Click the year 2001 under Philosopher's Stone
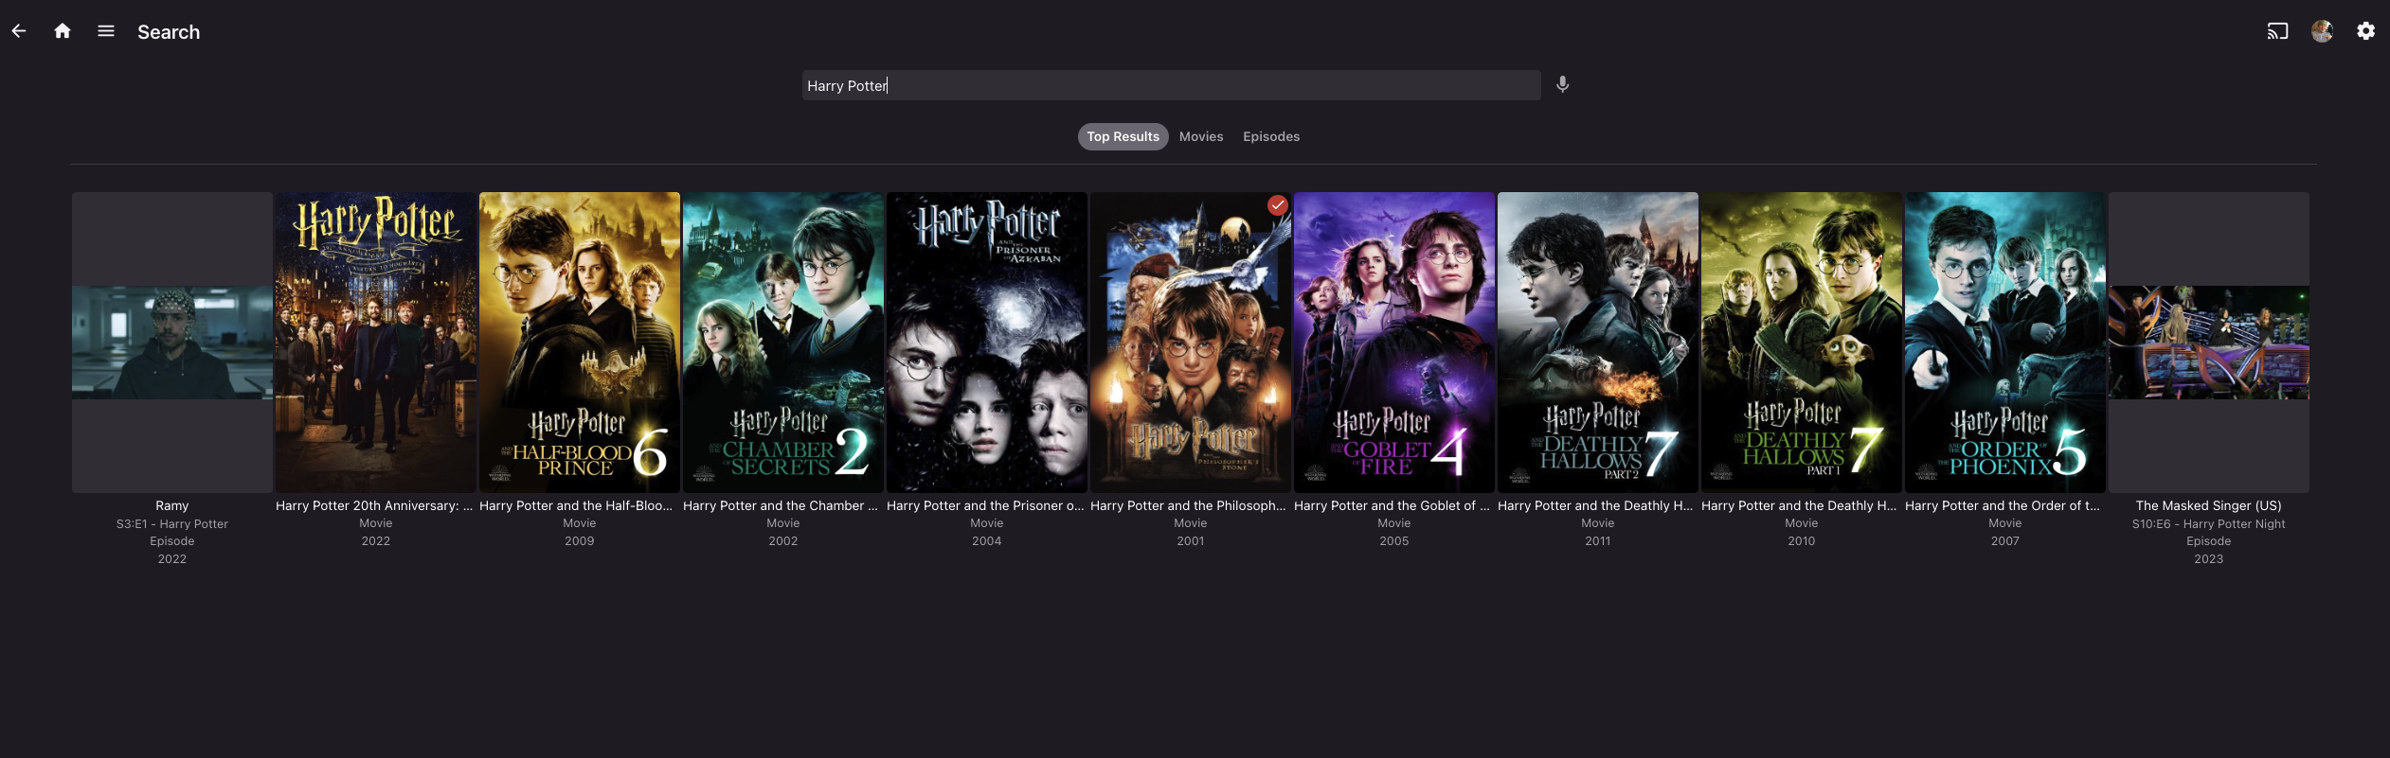This screenshot has height=758, width=2390. 1191,541
